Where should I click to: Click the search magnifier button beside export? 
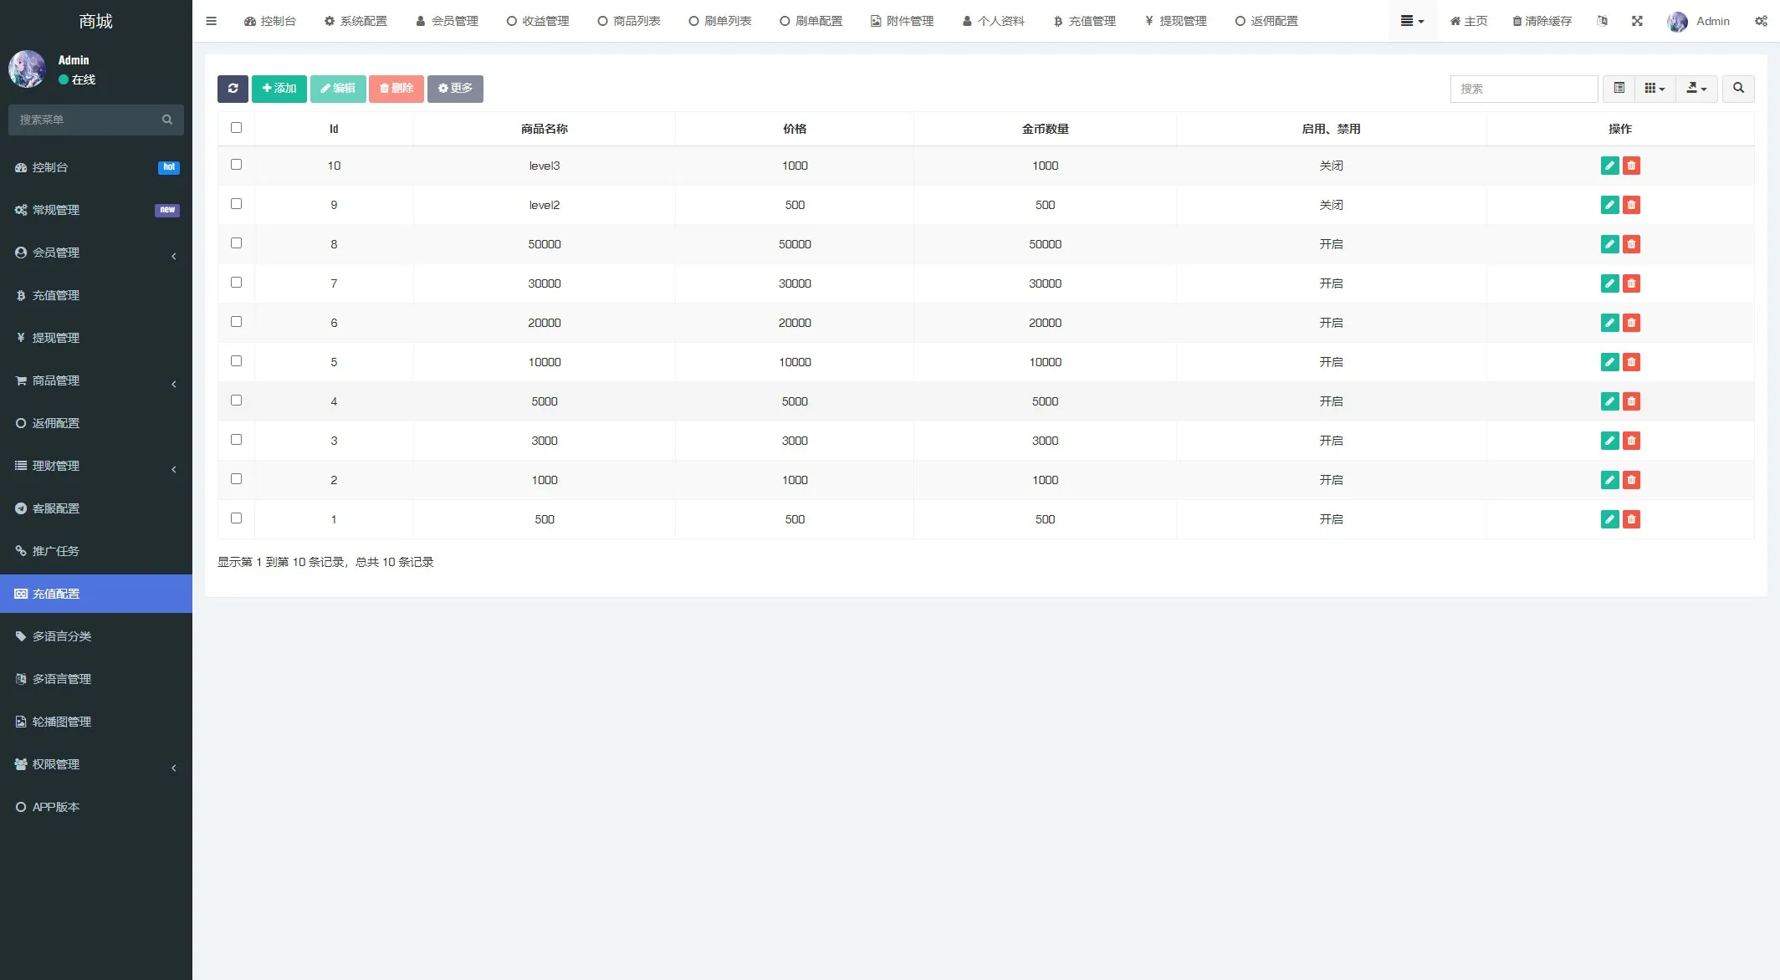coord(1738,89)
